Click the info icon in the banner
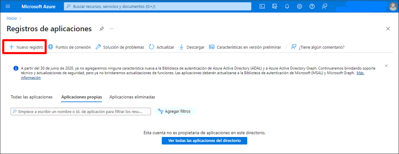This screenshot has height=154, width=399. 16,68
